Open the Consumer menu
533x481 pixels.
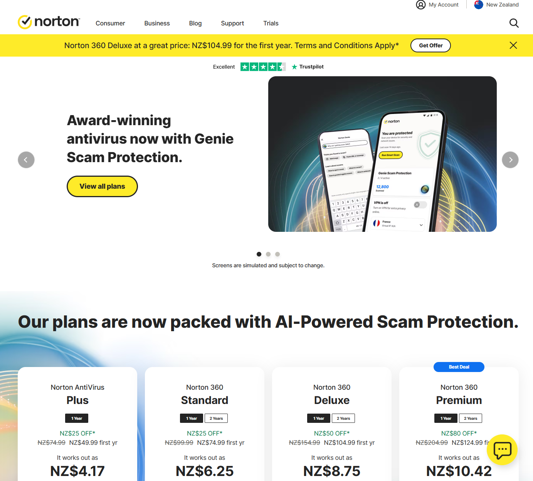[110, 23]
